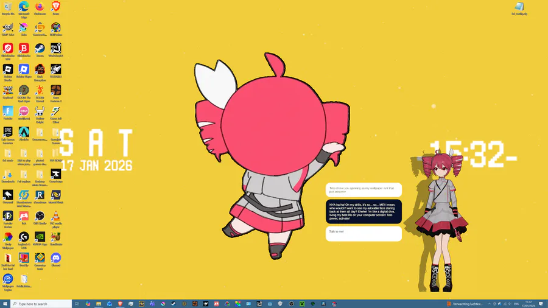Screen dimensions: 548x308
Task: Open the CurseForge desktop shortcut
Action: (x=56, y=176)
